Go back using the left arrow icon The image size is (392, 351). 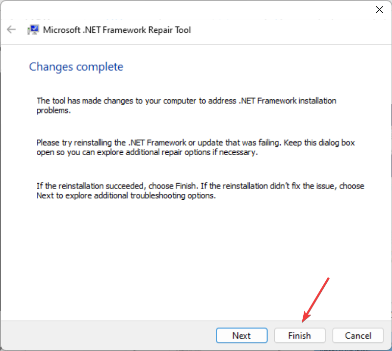coord(11,30)
